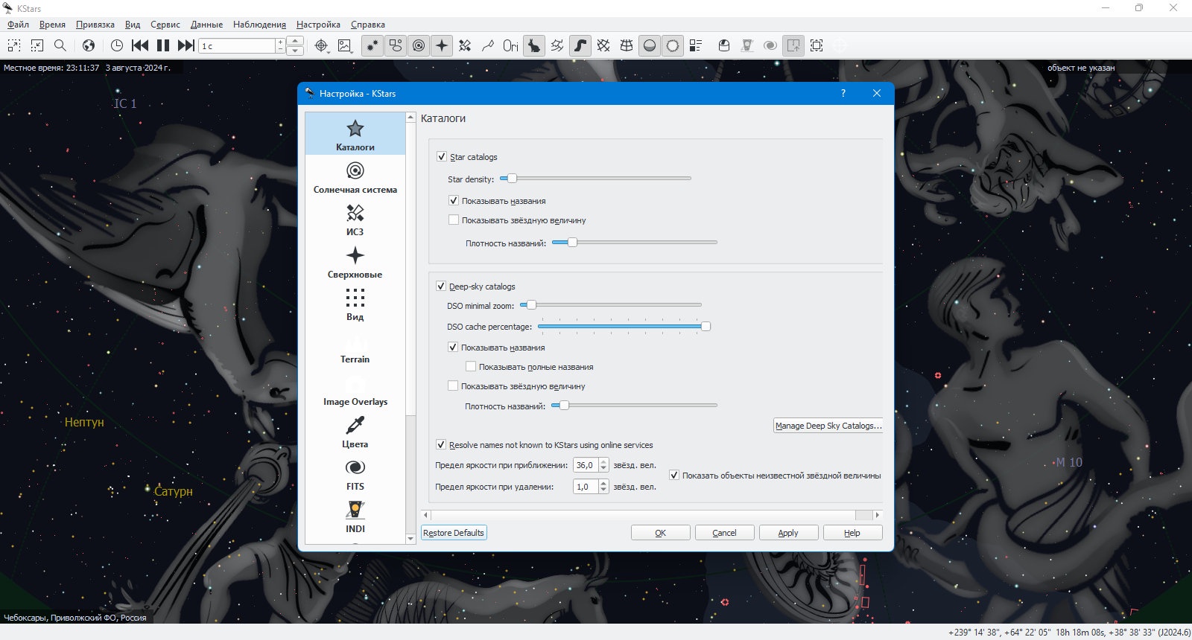Open the Справка menu
Image resolution: width=1192 pixels, height=640 pixels.
368,25
